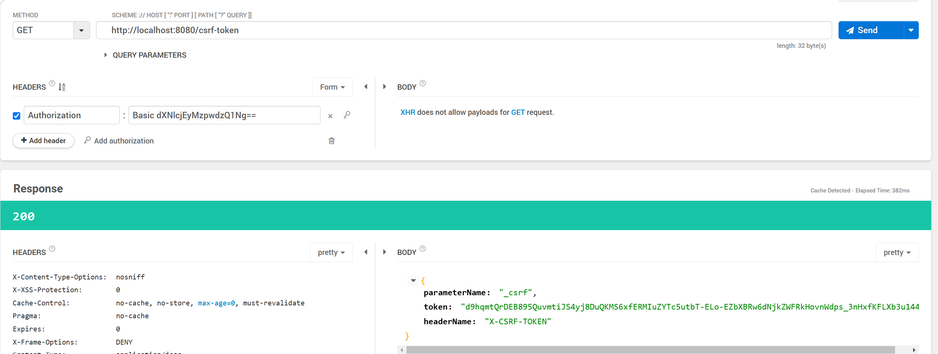Open the headers Form view dropdown
Screen dimensions: 938x354
[332, 87]
